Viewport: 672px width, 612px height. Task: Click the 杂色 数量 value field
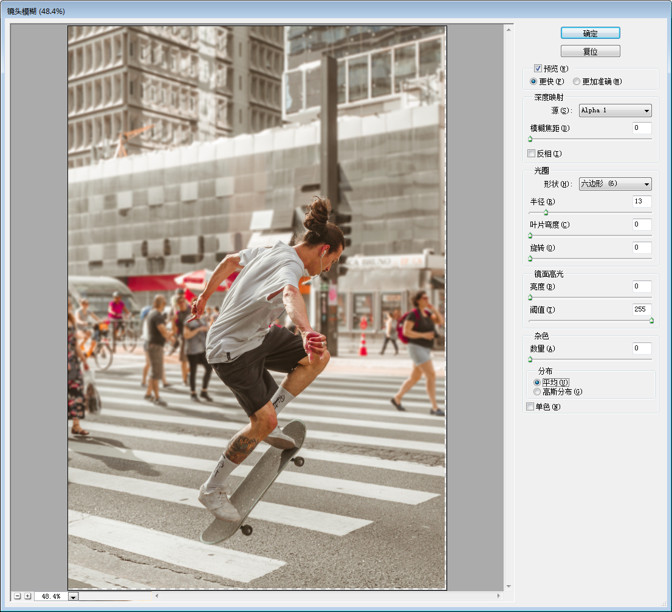click(x=642, y=348)
